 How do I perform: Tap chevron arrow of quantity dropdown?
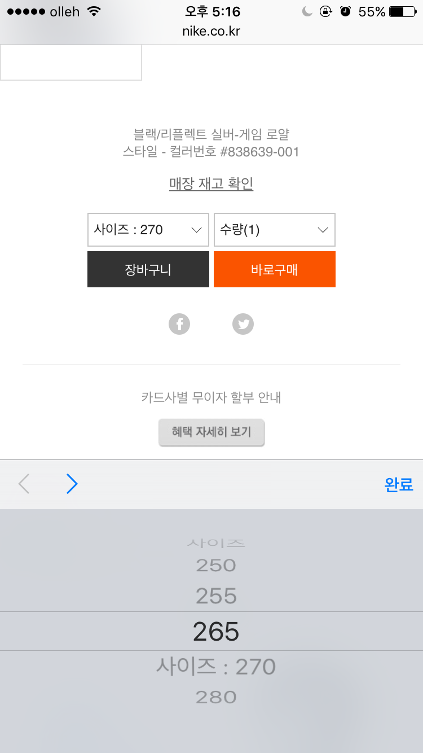tap(323, 230)
